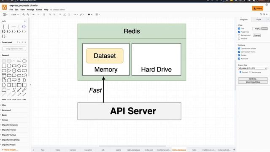Click the To Front toolbar icon
Viewport: 270px width, 152px height.
click(x=50, y=15)
